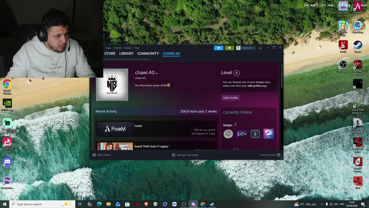
Task: Click the Steam page vertical scrollbar
Action: click(x=282, y=76)
